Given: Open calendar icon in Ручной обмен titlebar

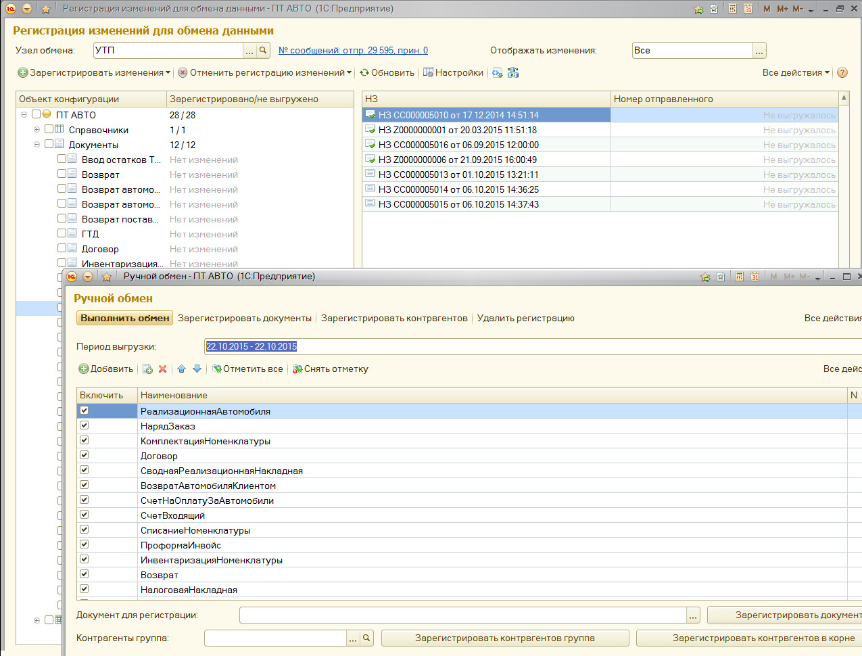Looking at the screenshot, I should click(755, 277).
